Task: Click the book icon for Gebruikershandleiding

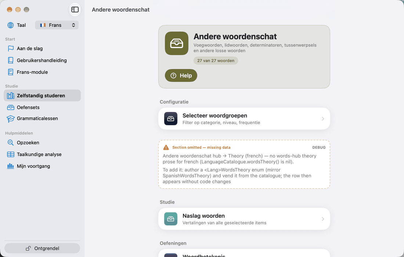Action: click(x=11, y=60)
